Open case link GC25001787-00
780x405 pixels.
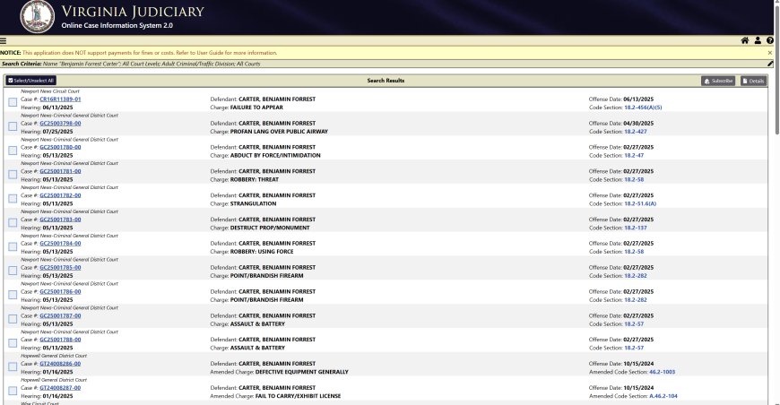point(60,315)
